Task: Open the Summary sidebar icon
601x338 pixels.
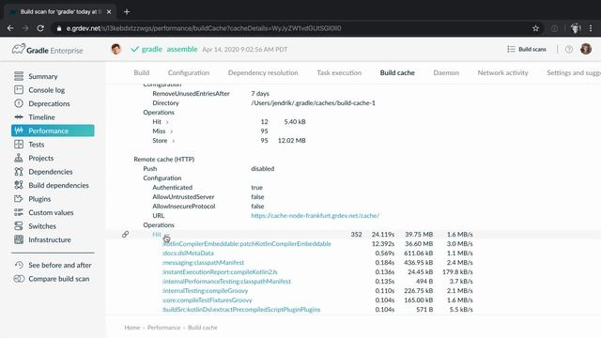Action: pos(19,76)
